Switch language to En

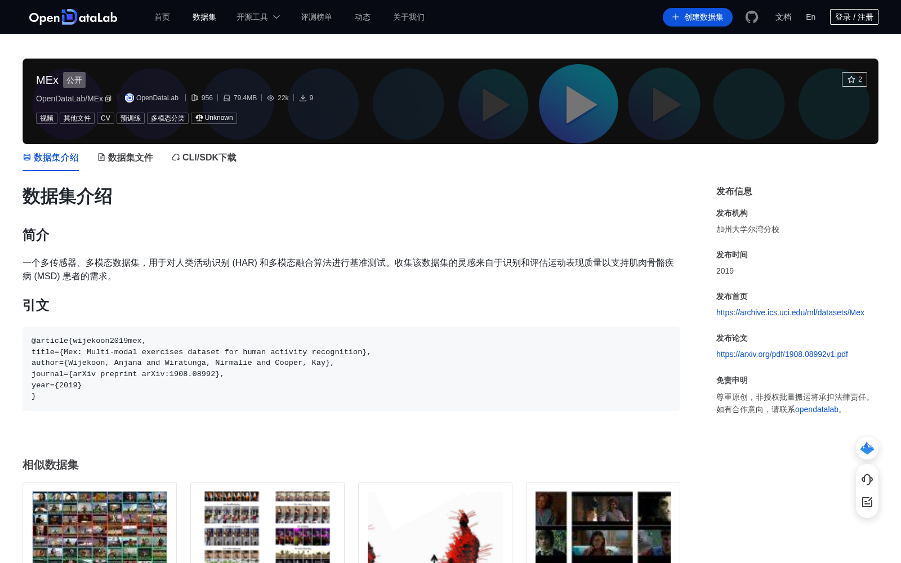click(x=811, y=17)
